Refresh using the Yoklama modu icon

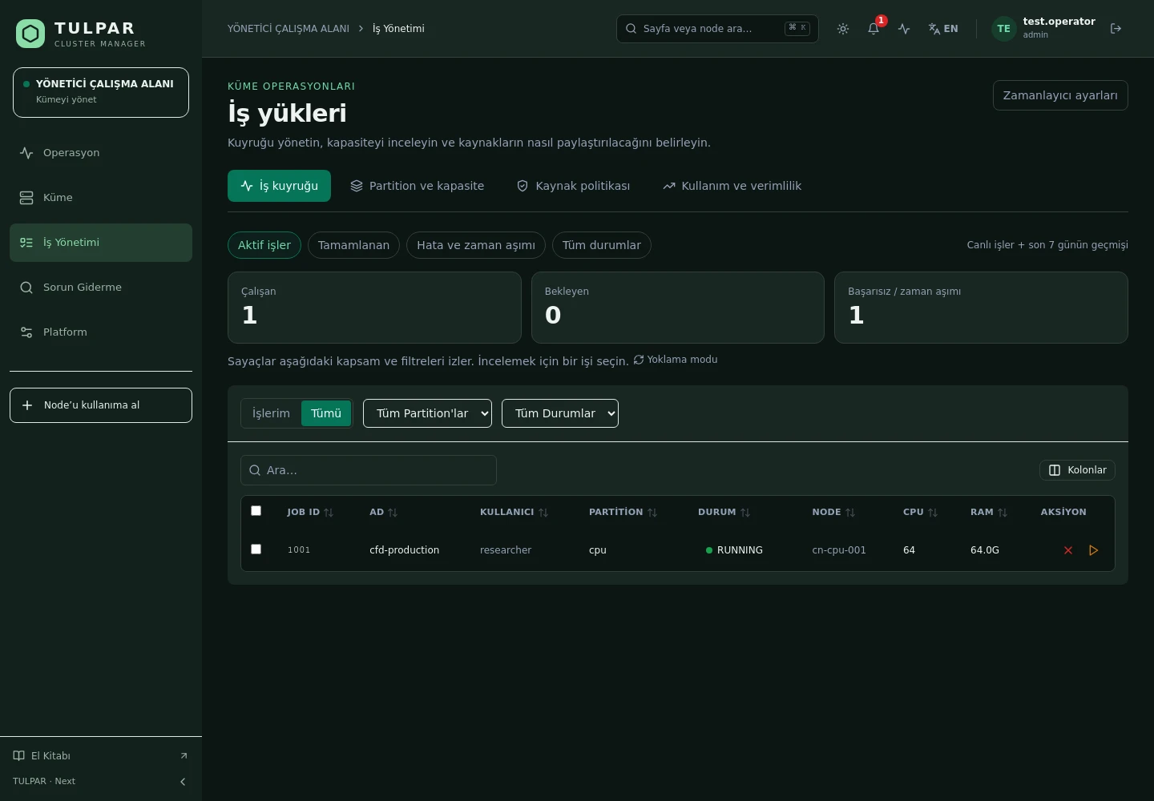pos(639,360)
